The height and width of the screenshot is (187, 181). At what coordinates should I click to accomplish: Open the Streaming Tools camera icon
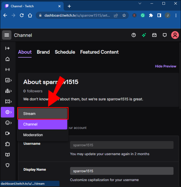7,133
